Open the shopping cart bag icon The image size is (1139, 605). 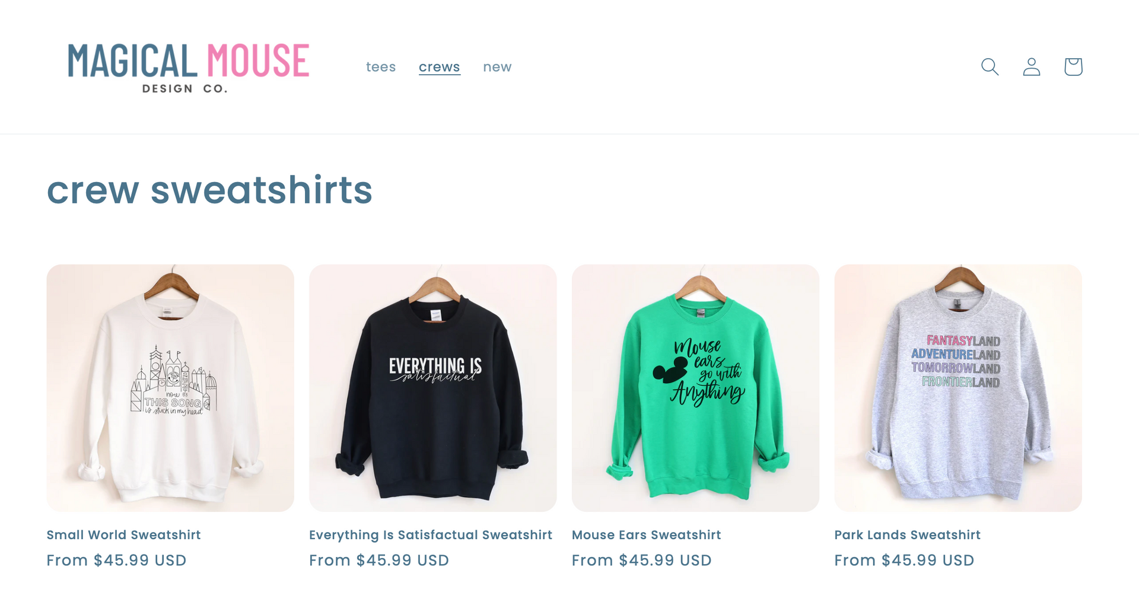(x=1073, y=66)
